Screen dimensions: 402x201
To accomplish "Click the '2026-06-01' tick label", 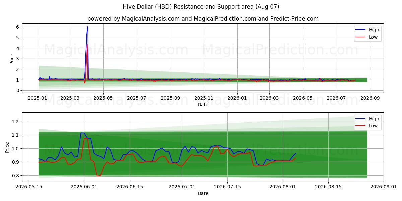I will coord(84,187).
